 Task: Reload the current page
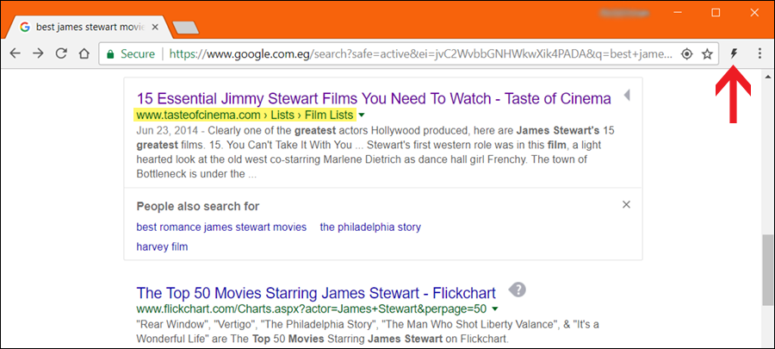tap(61, 53)
